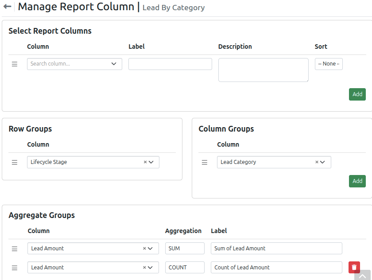Go back using the left arrow icon
This screenshot has width=372, height=280.
coord(8,7)
